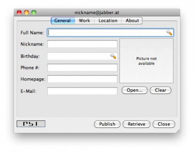Grab the window resize corner handle
The height and width of the screenshot is (152, 194).
[178, 131]
